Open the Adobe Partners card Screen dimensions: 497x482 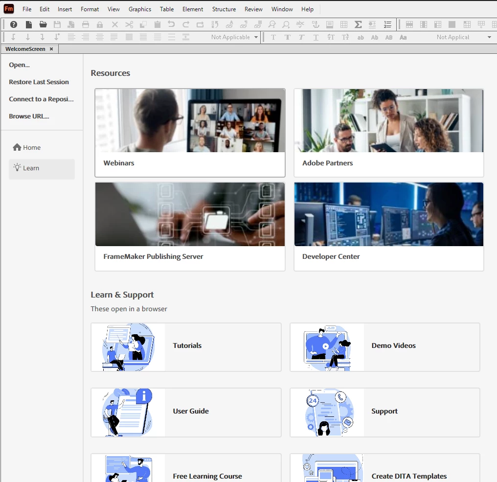(x=388, y=133)
